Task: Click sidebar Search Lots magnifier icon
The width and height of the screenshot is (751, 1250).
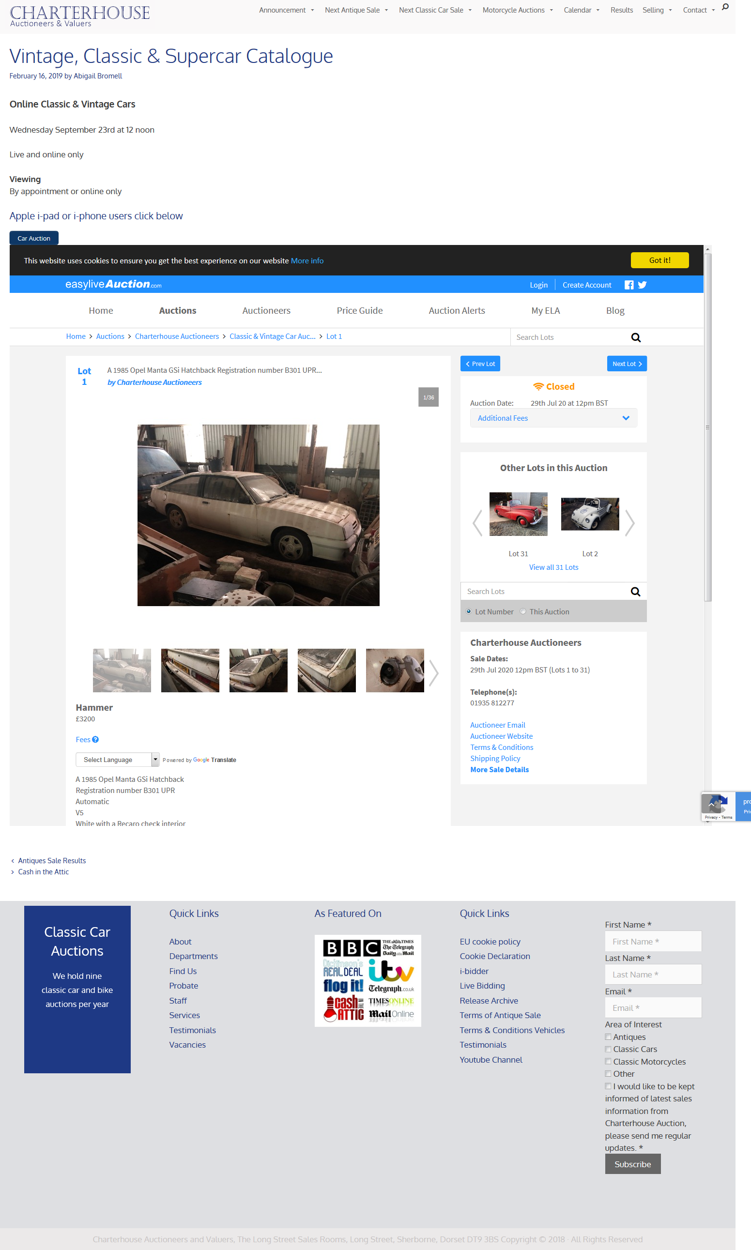Action: 636,592
